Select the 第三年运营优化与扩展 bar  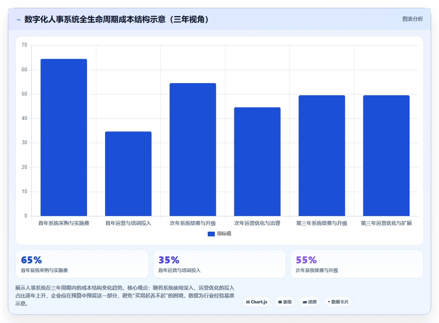pyautogui.click(x=386, y=156)
